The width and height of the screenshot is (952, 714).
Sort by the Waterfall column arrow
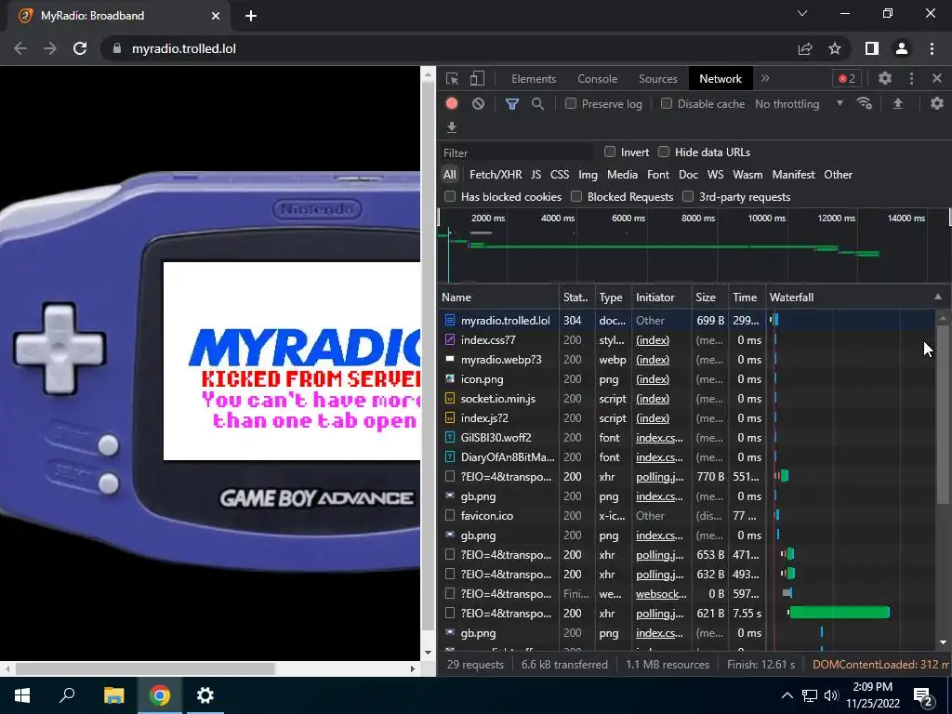click(x=938, y=297)
